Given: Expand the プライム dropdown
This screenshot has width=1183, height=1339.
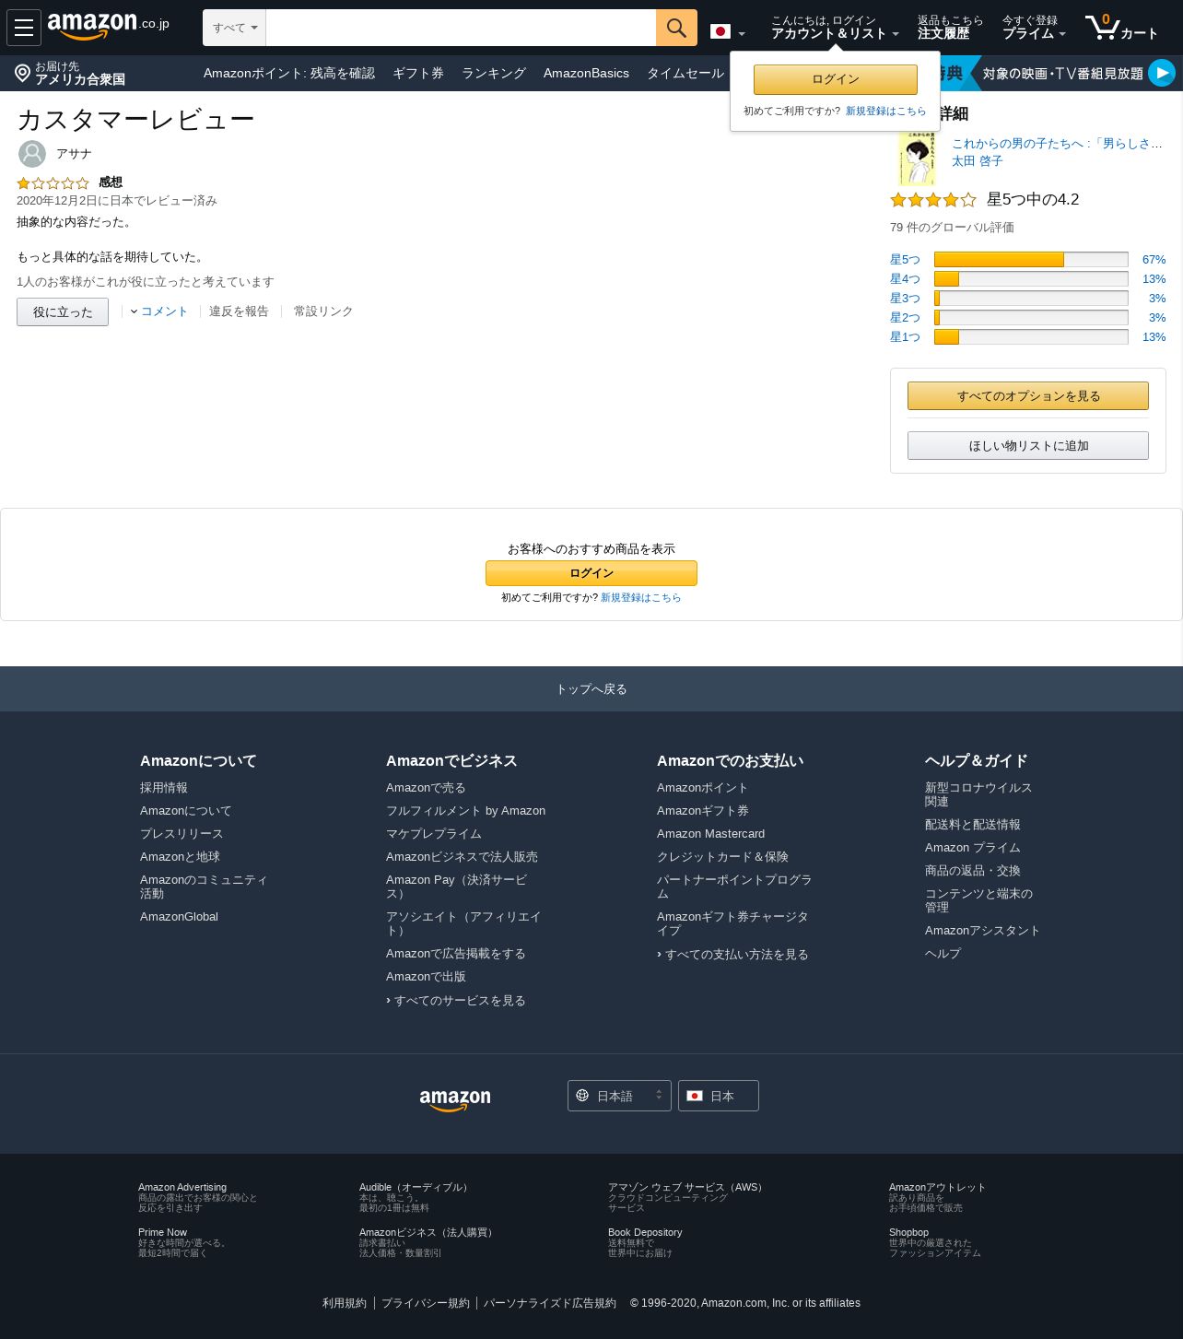Looking at the screenshot, I should click(x=1034, y=28).
